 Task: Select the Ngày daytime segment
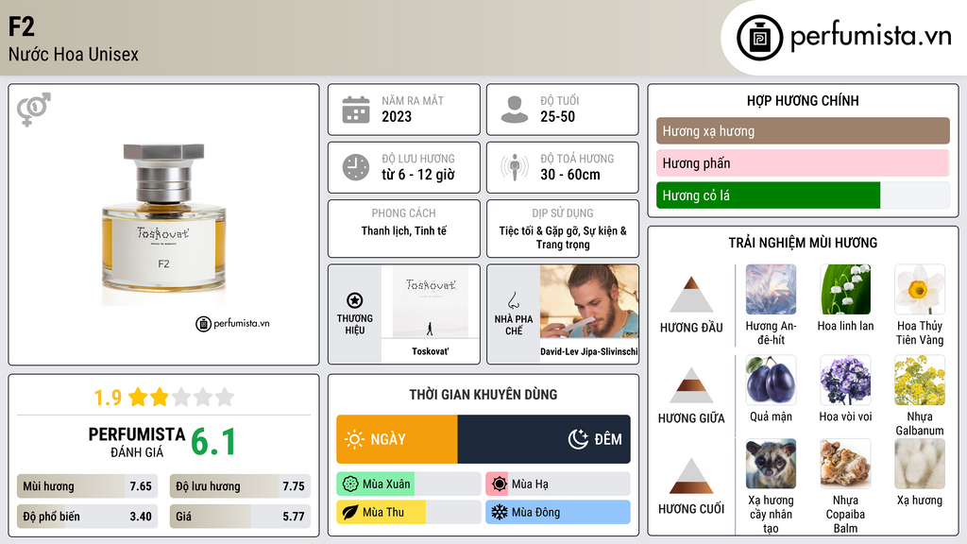pyautogui.click(x=398, y=439)
